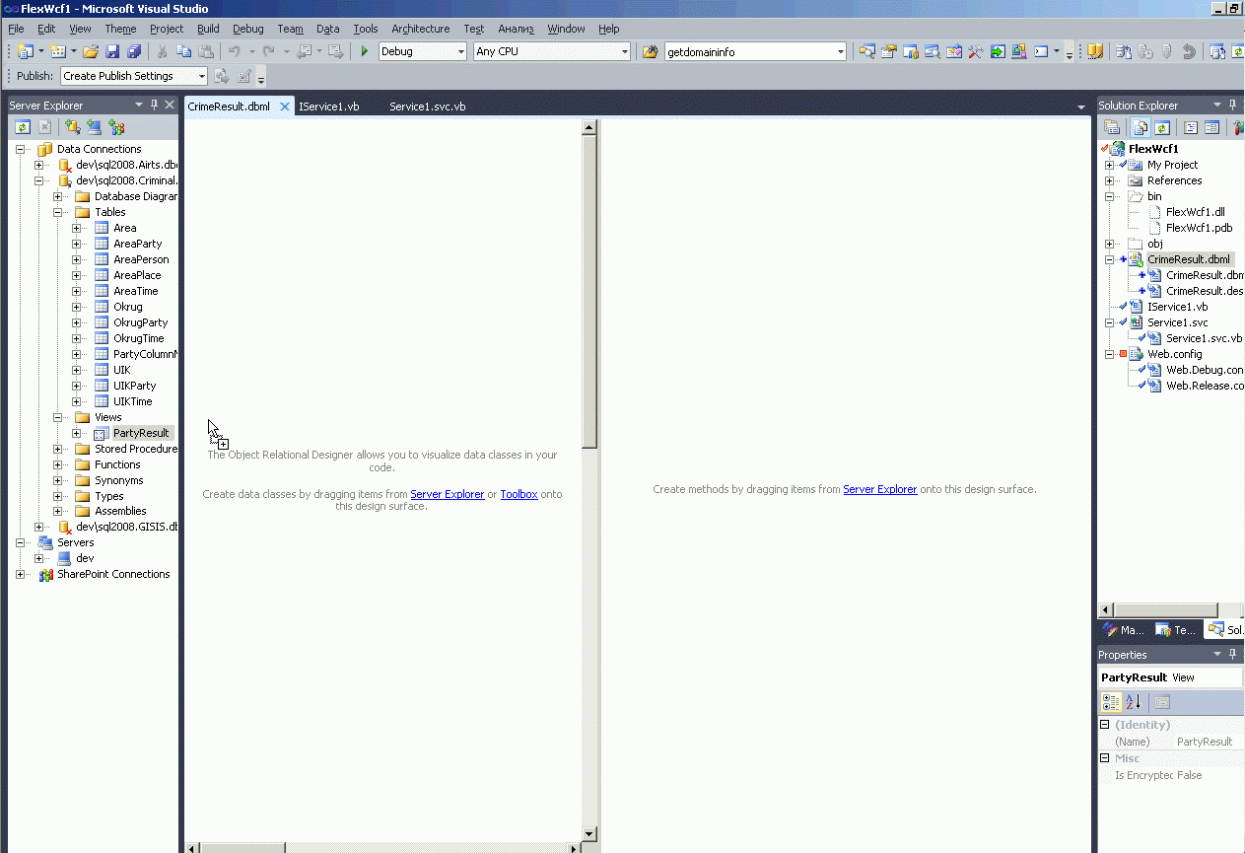Close the CrimeResult.dbml tab
This screenshot has width=1245, height=853.
[285, 107]
